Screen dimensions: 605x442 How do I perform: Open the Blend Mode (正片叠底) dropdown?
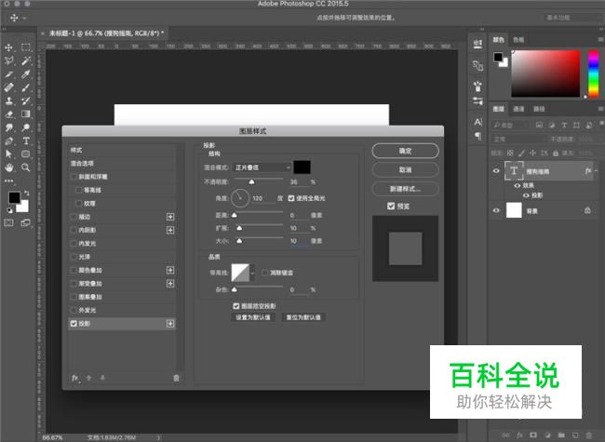coord(262,167)
